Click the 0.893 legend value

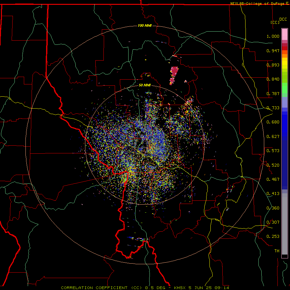click(273, 65)
